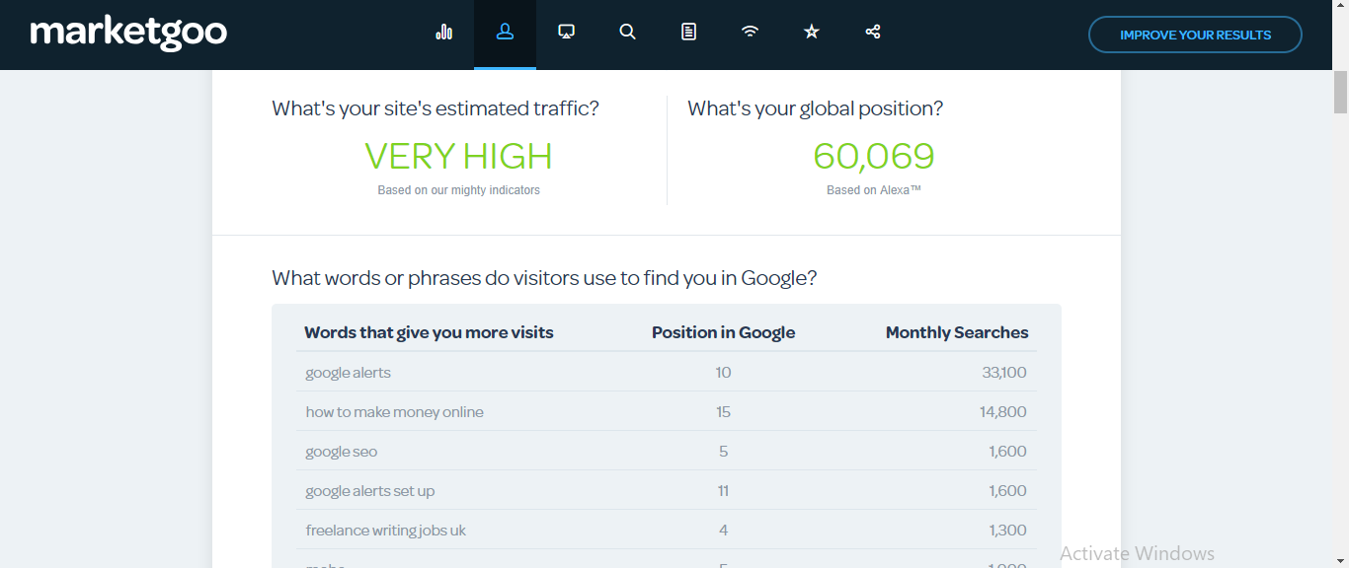This screenshot has width=1349, height=568.
Task: Open the share network icon section
Action: (x=872, y=33)
